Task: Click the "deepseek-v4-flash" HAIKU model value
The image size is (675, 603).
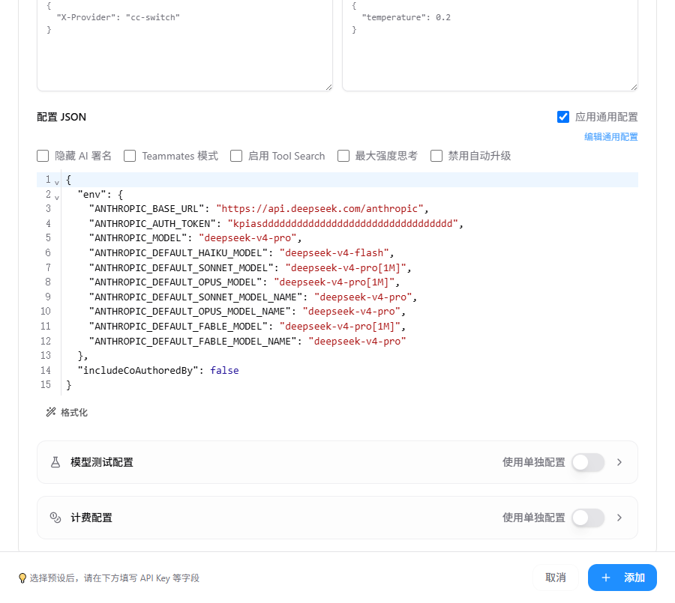Action: [x=334, y=253]
